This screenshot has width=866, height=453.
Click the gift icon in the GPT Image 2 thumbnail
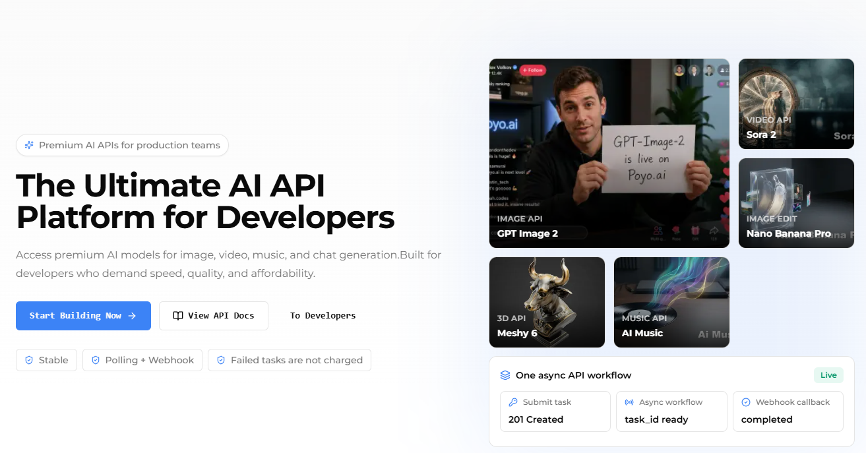coord(695,230)
